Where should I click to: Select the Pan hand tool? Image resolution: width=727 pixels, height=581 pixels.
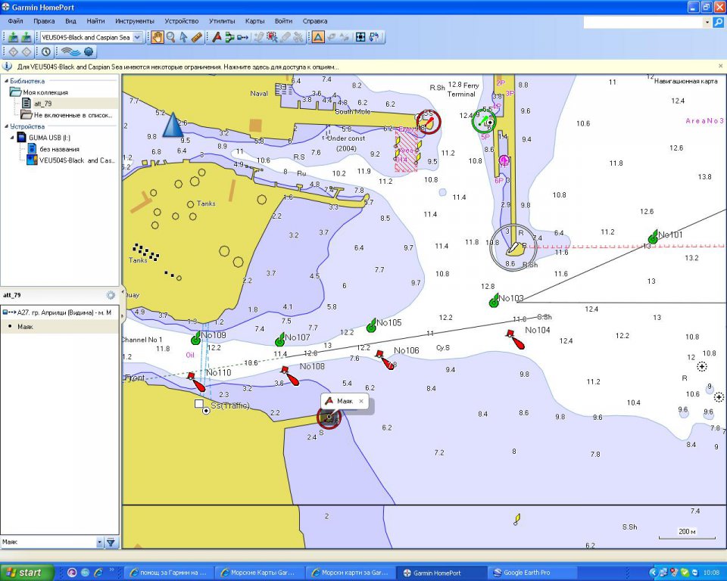pyautogui.click(x=158, y=37)
